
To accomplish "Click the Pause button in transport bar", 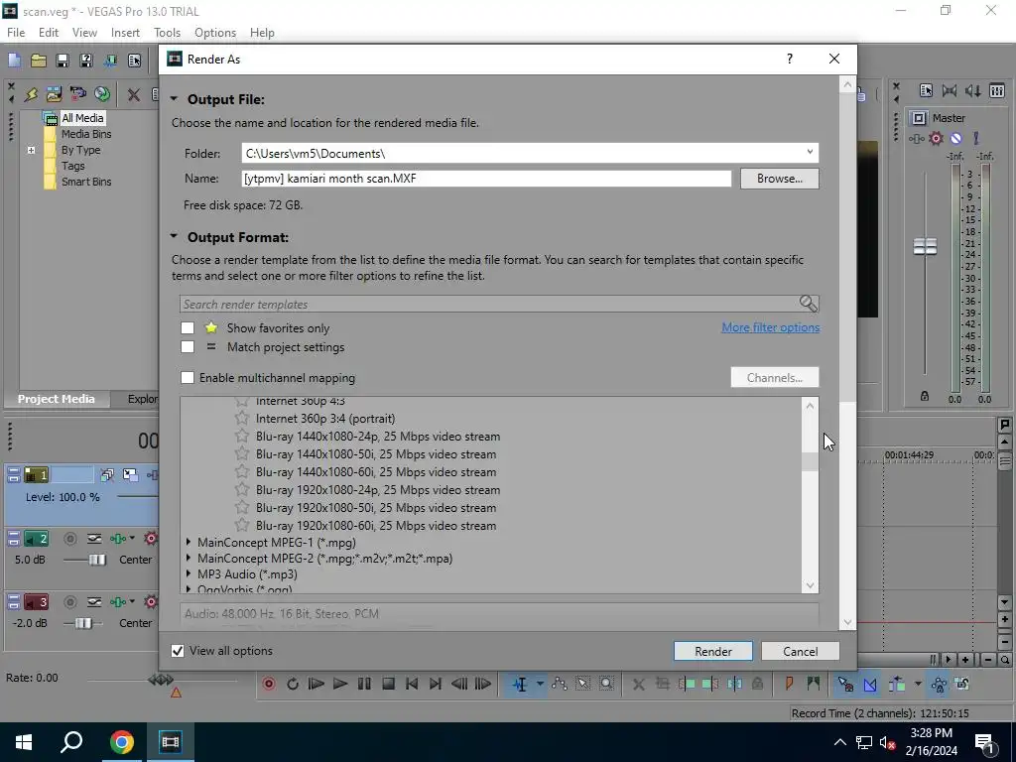I will point(364,684).
